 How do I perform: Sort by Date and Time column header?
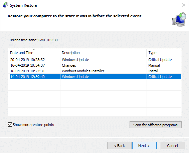(34, 53)
